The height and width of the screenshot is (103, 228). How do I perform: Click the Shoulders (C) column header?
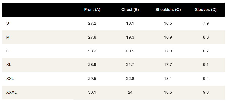(x=168, y=10)
